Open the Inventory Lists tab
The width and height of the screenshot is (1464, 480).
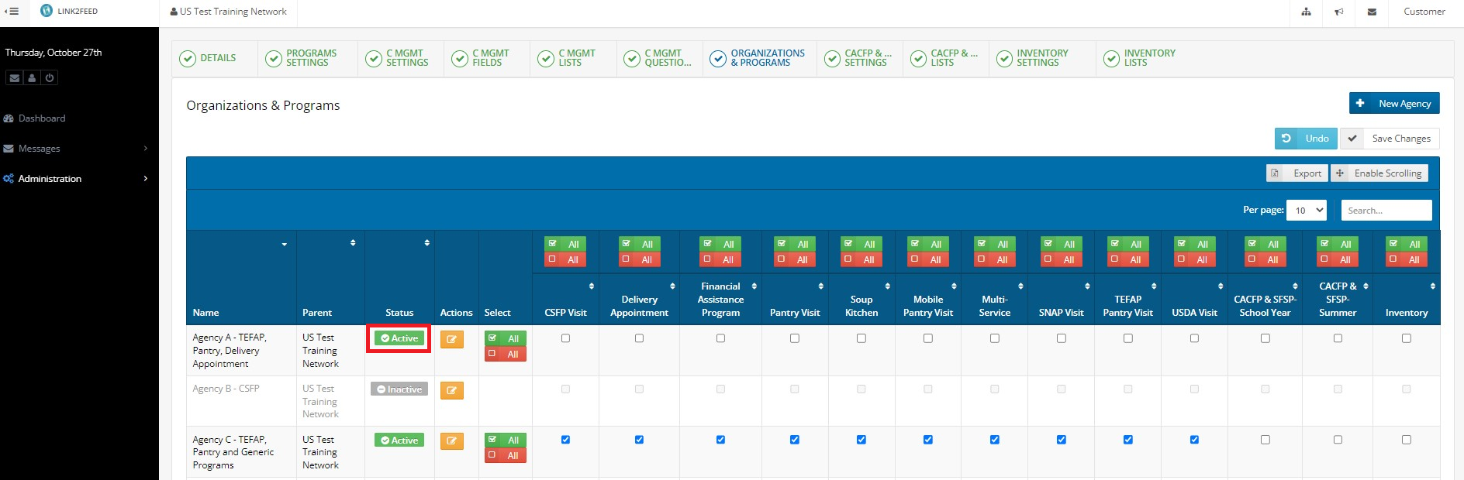(1148, 58)
